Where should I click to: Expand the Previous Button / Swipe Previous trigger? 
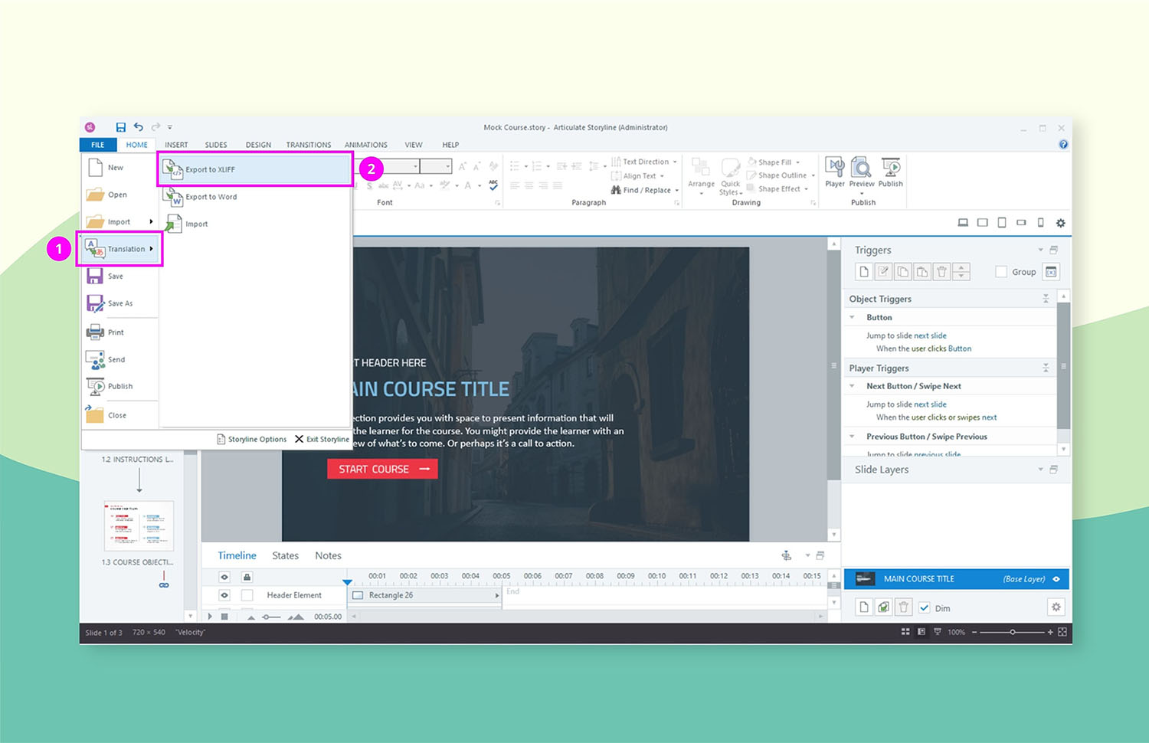[x=853, y=436]
